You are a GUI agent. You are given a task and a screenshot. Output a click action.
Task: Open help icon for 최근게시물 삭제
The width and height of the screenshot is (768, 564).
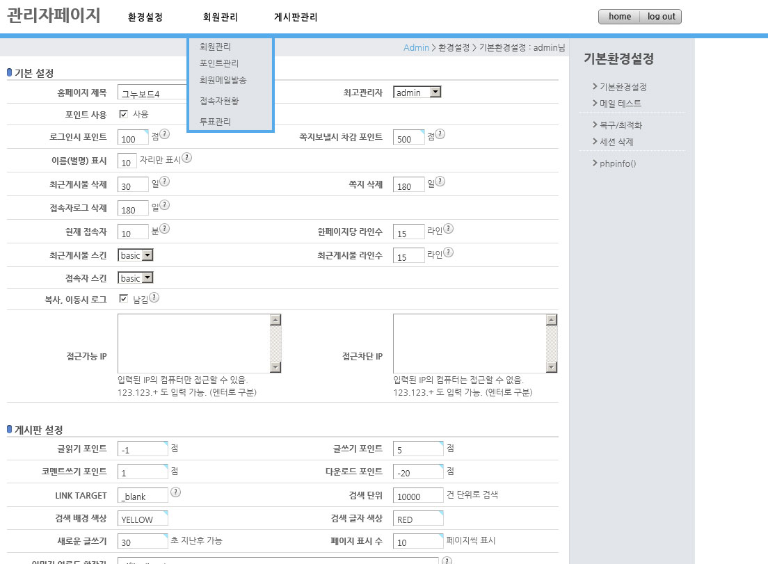pyautogui.click(x=164, y=182)
